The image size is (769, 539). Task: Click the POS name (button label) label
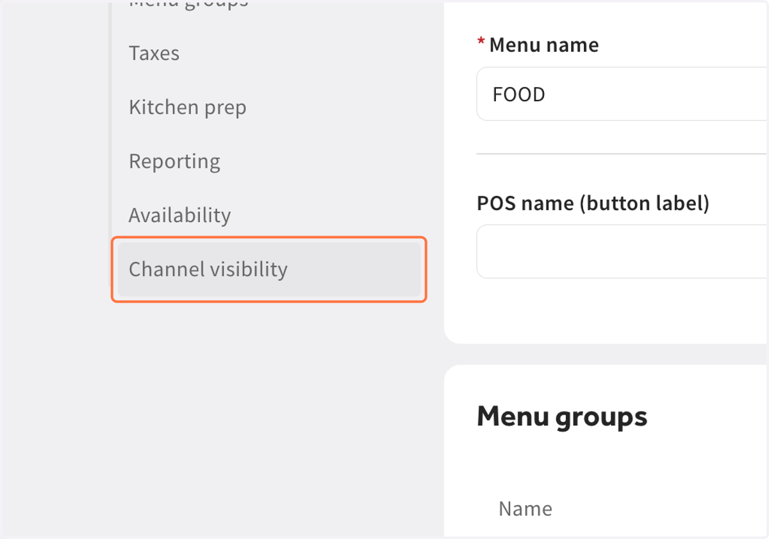coord(593,204)
